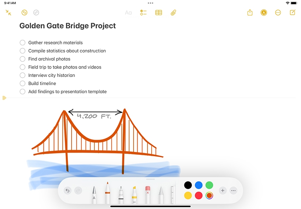Open the top-right circled ellipsis menu
This screenshot has width=301, height=209.
coord(278,13)
